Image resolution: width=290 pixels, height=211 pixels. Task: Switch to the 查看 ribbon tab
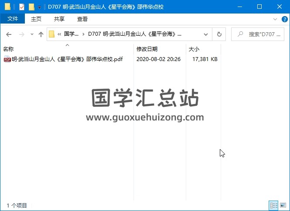pyautogui.click(x=82, y=19)
